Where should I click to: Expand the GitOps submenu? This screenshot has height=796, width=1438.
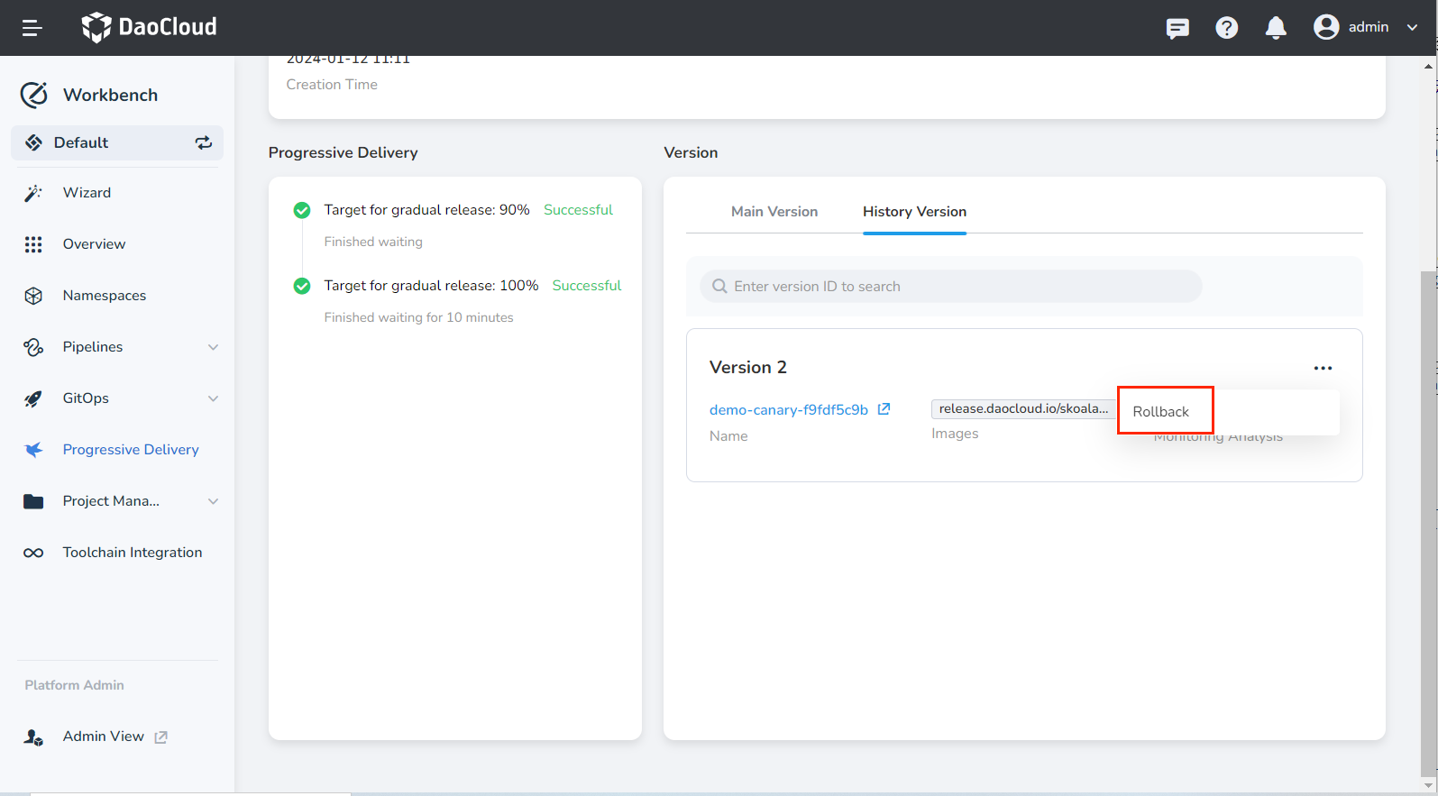pyautogui.click(x=213, y=398)
